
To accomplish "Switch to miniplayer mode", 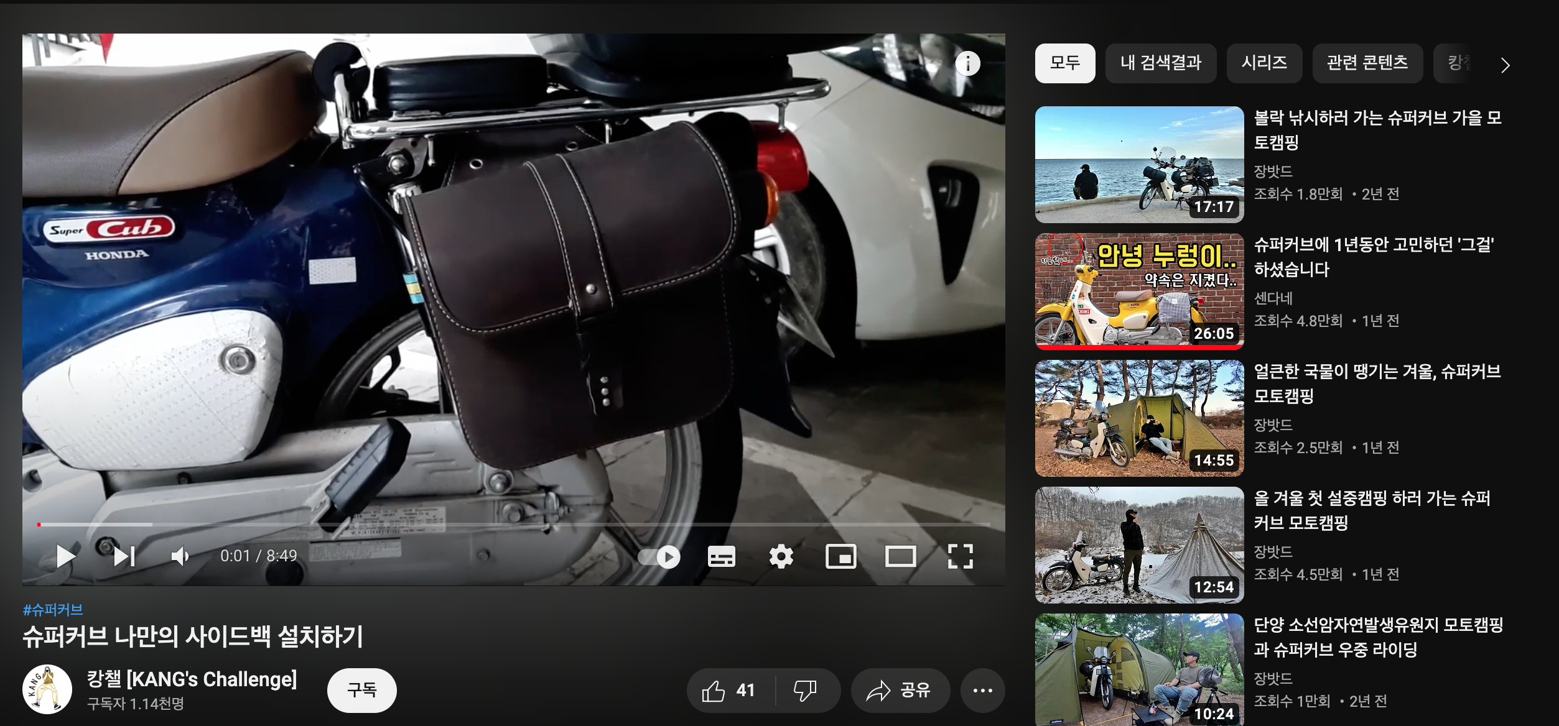I will (840, 556).
